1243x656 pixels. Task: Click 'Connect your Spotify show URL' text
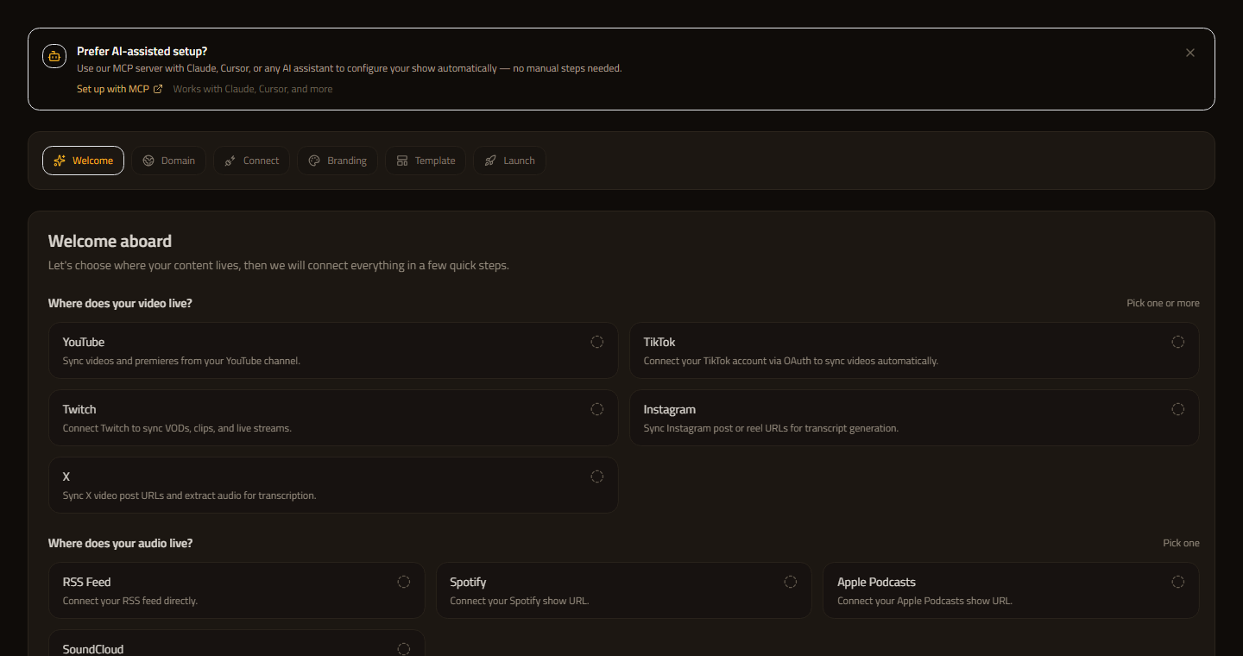(520, 601)
